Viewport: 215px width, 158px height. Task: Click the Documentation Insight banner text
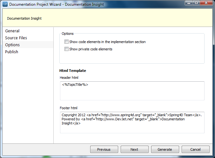tap(24, 18)
